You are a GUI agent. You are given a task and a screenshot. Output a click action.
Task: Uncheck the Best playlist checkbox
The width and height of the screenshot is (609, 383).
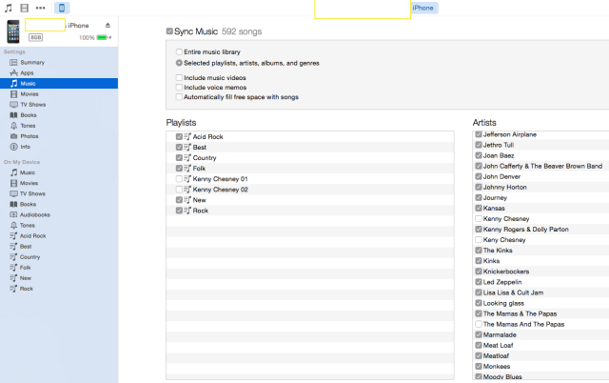click(179, 147)
